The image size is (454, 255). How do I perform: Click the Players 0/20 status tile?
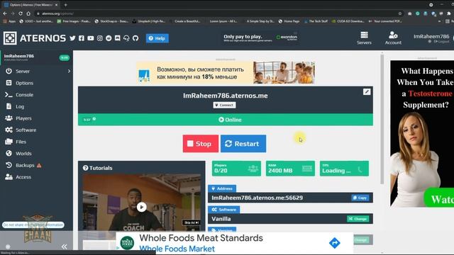click(236, 169)
